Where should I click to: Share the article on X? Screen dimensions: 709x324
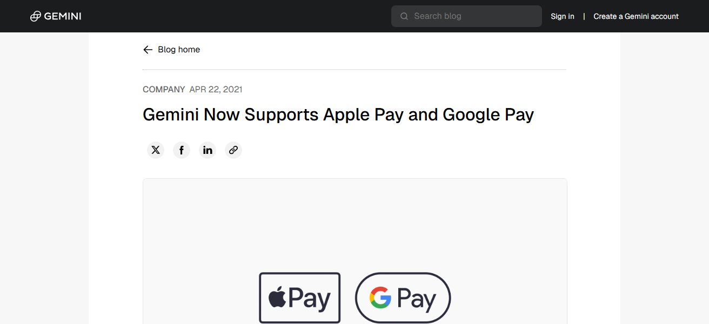155,150
